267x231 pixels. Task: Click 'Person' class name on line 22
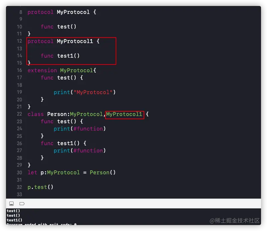click(57, 114)
